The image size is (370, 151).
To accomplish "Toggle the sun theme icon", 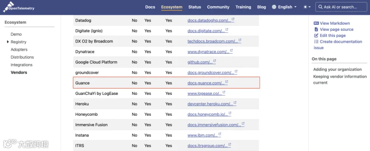I will [x=305, y=7].
